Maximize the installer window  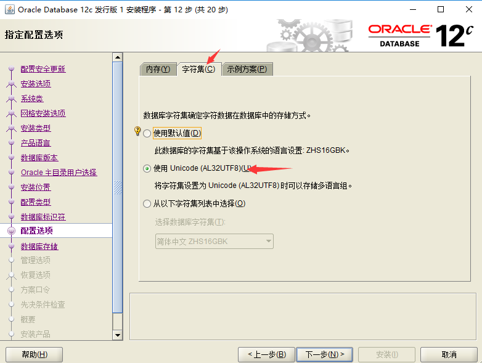(x=441, y=9)
